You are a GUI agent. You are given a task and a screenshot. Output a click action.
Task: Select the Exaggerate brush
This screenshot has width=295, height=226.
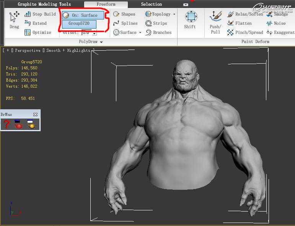(280, 32)
